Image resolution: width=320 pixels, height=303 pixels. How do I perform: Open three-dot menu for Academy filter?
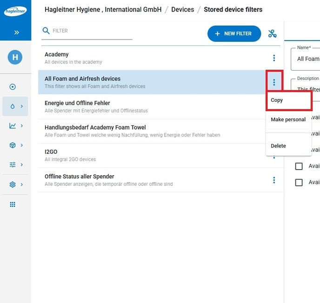point(274,58)
